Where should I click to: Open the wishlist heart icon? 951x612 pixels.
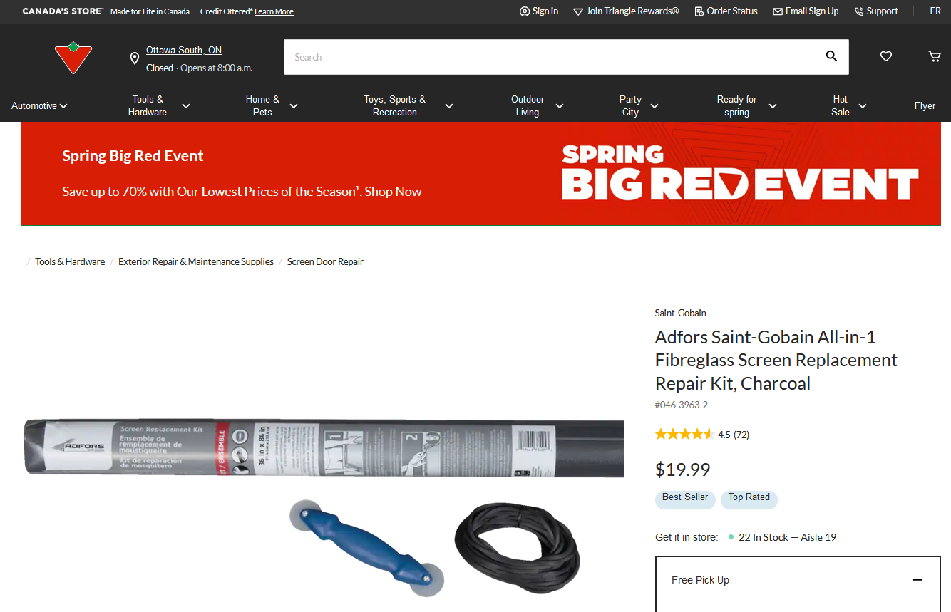tap(886, 56)
